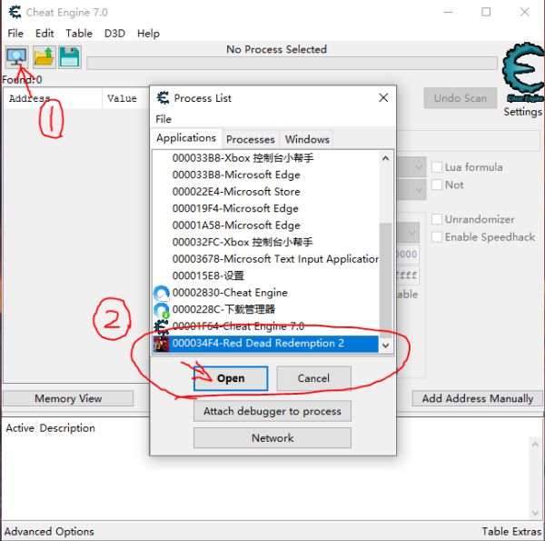Screen dimensions: 545x541
Task: Click the Open button in Process List
Action: (231, 378)
